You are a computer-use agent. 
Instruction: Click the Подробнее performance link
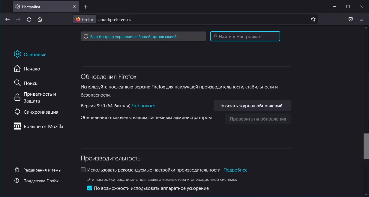coord(235,170)
